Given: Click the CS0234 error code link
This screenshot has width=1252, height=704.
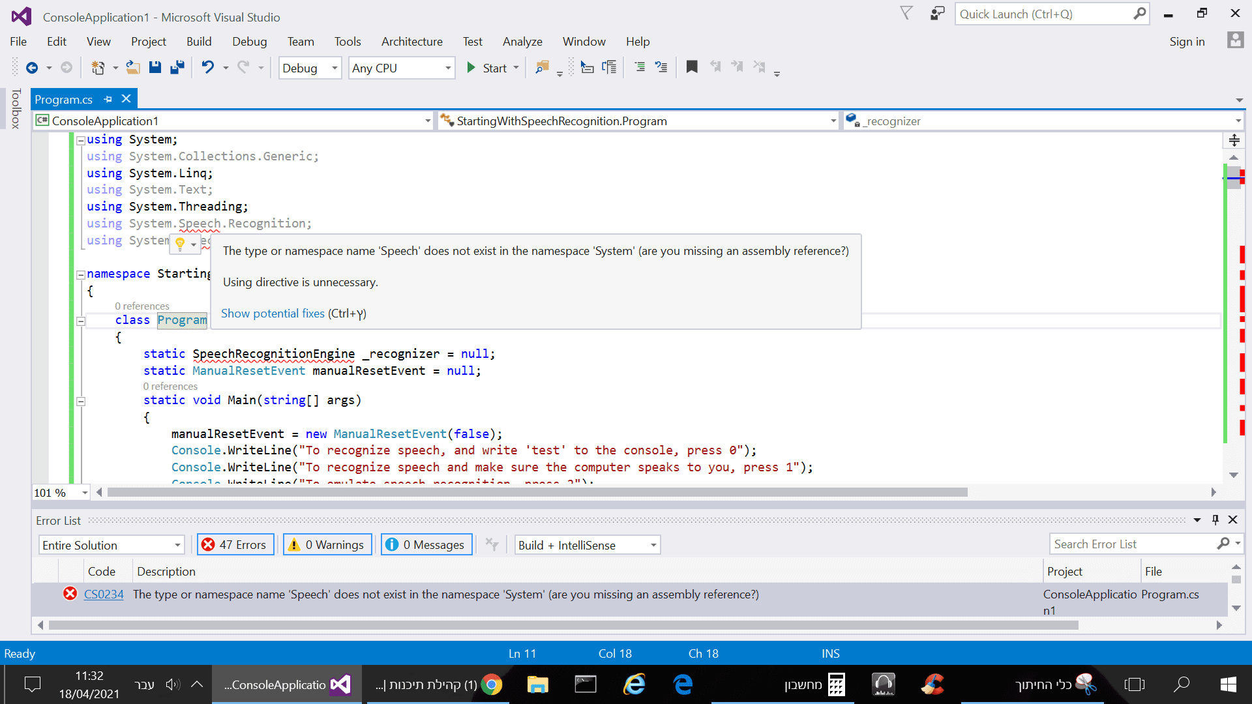Looking at the screenshot, I should coord(104,594).
